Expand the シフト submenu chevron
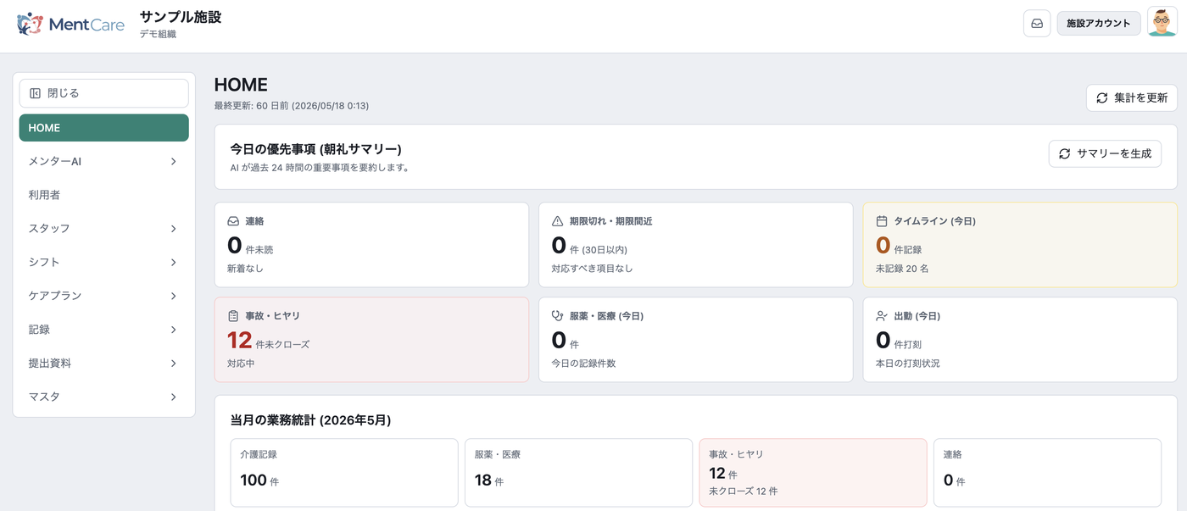 point(173,263)
